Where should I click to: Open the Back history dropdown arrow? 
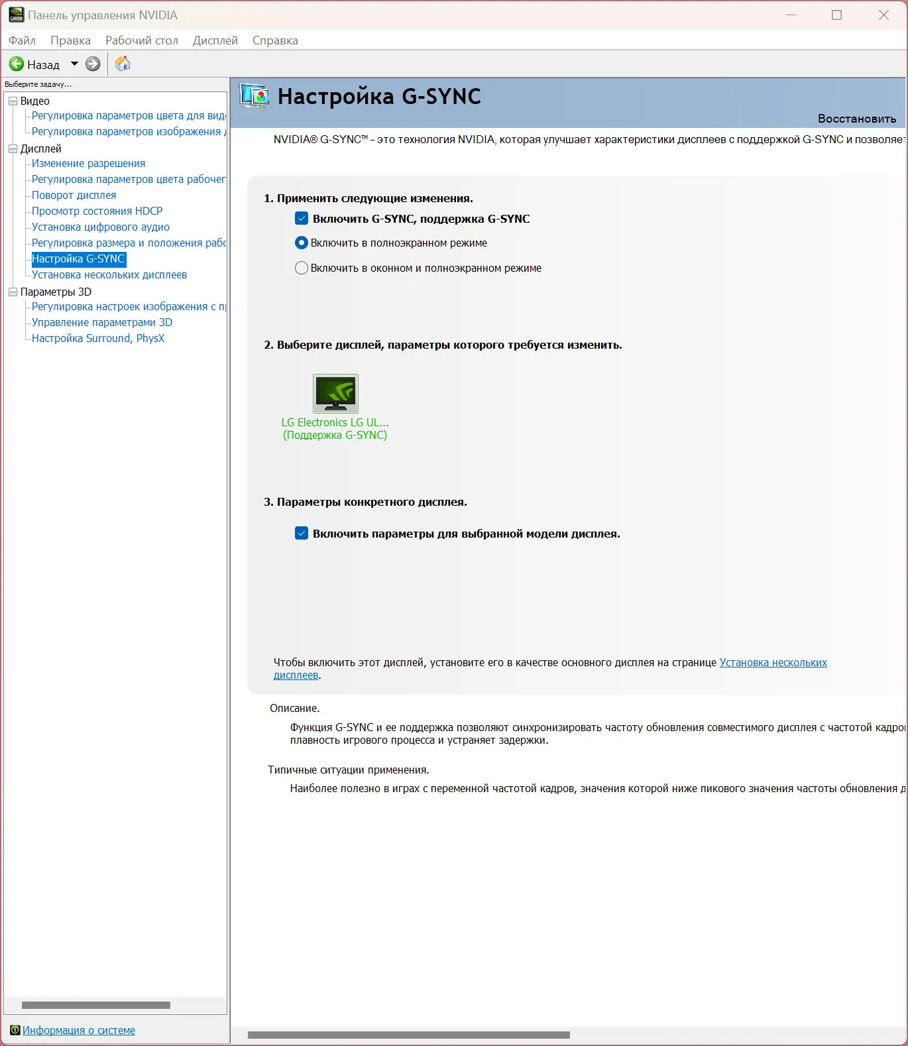click(x=74, y=64)
